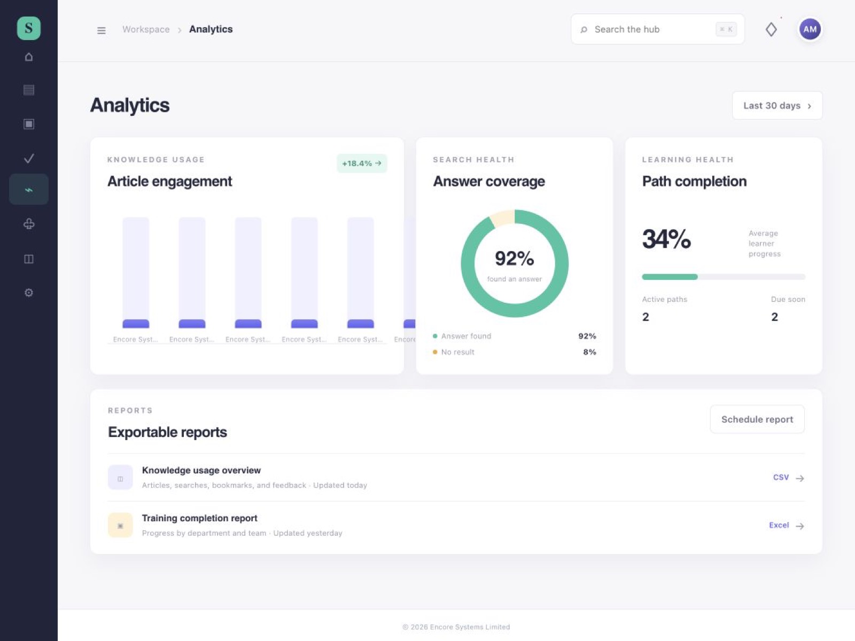Screen dimensions: 855x641
Task: Export Knowledge usage overview as CSV
Action: (x=781, y=478)
